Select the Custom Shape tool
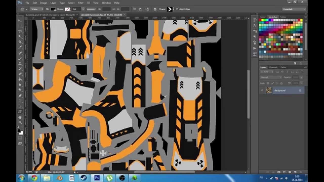This screenshot has width=324, height=182. coord(20,111)
